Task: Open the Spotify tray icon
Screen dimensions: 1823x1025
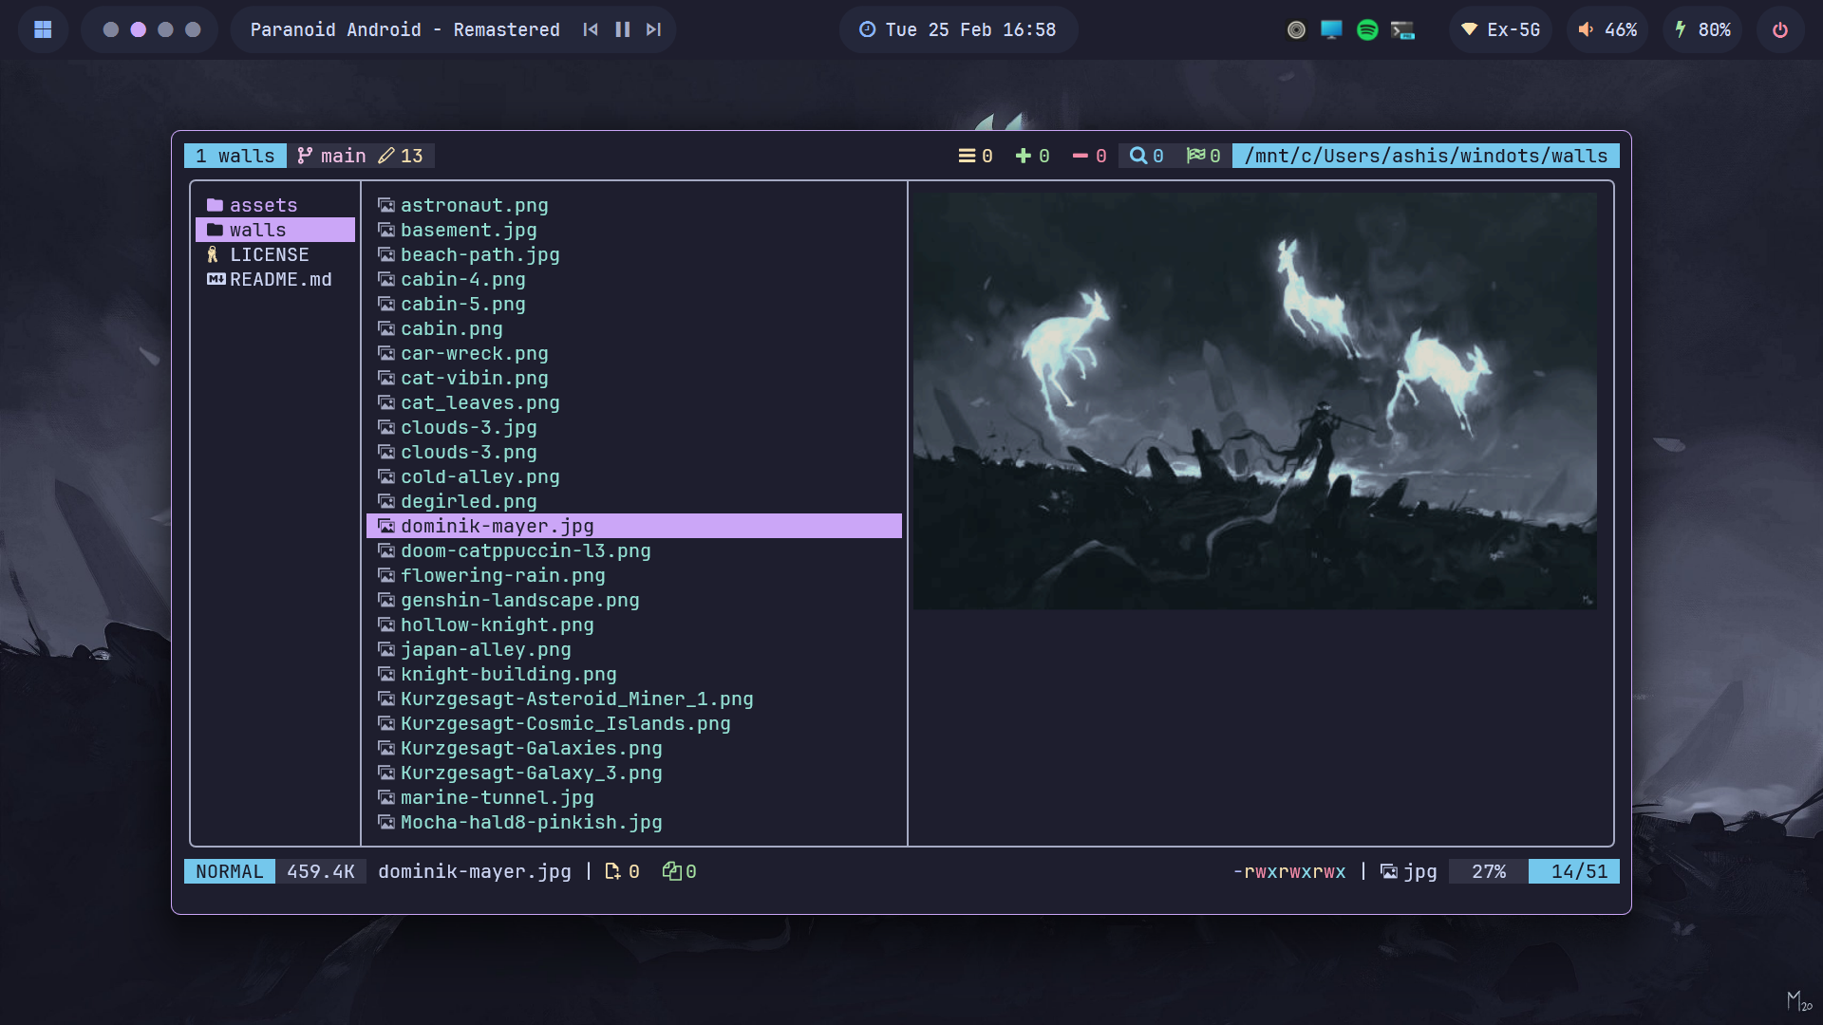Action: 1367,29
